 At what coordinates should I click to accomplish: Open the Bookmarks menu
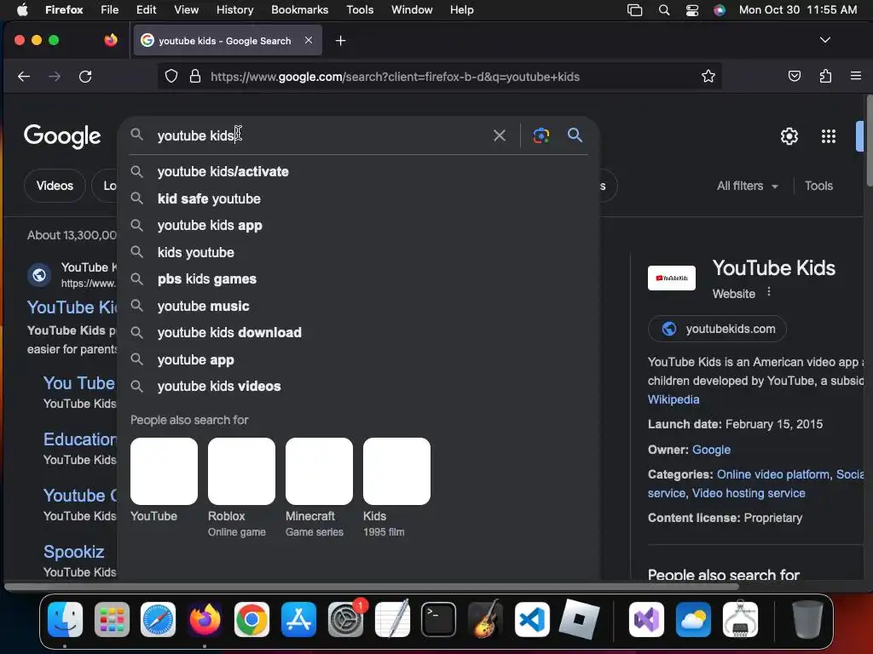coord(299,9)
